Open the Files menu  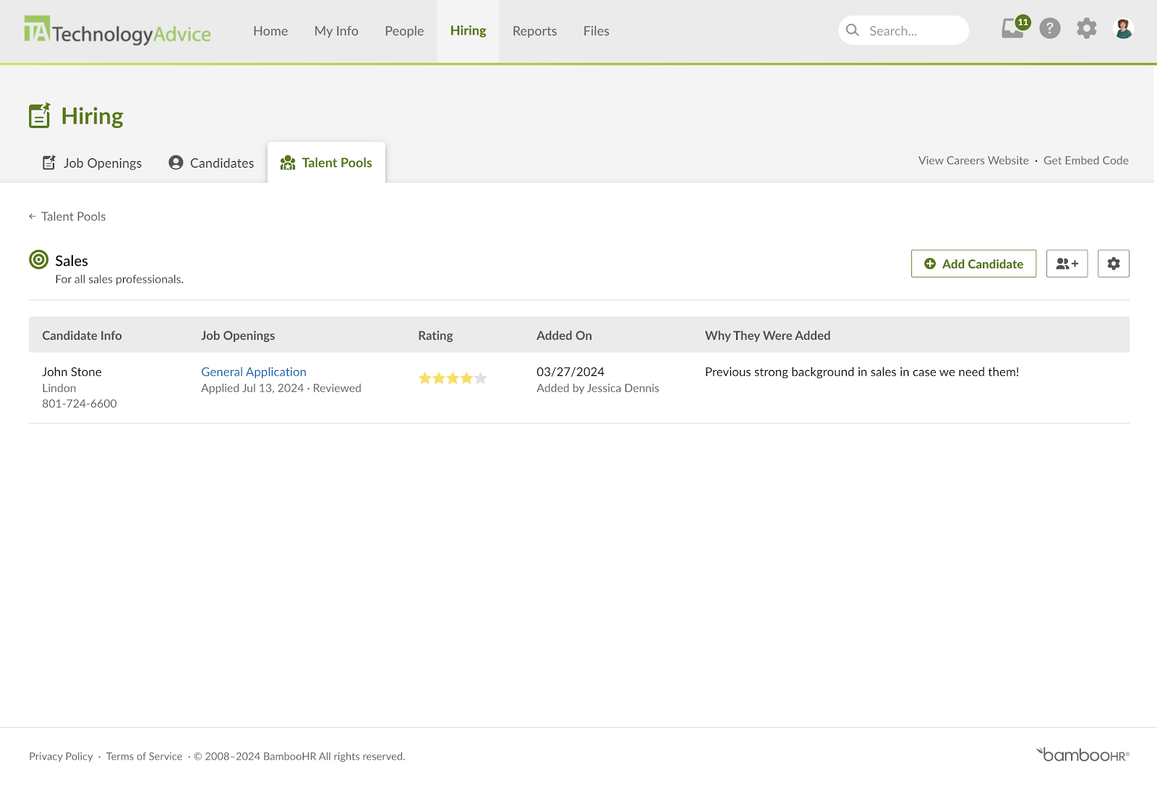(x=595, y=30)
